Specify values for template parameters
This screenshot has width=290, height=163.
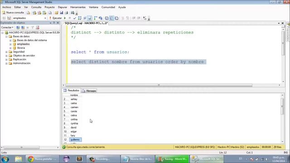pos(145,18)
